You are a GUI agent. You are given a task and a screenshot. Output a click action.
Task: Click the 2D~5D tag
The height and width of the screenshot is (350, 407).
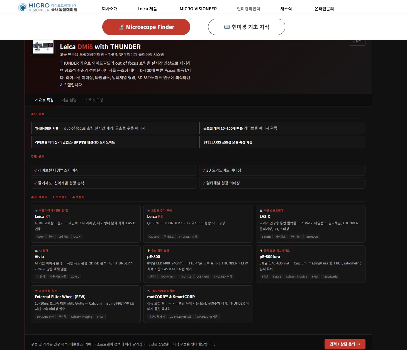click(75, 277)
